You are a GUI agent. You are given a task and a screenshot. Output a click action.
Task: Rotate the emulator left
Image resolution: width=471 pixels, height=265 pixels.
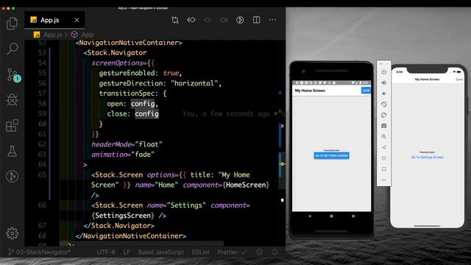coord(384,105)
